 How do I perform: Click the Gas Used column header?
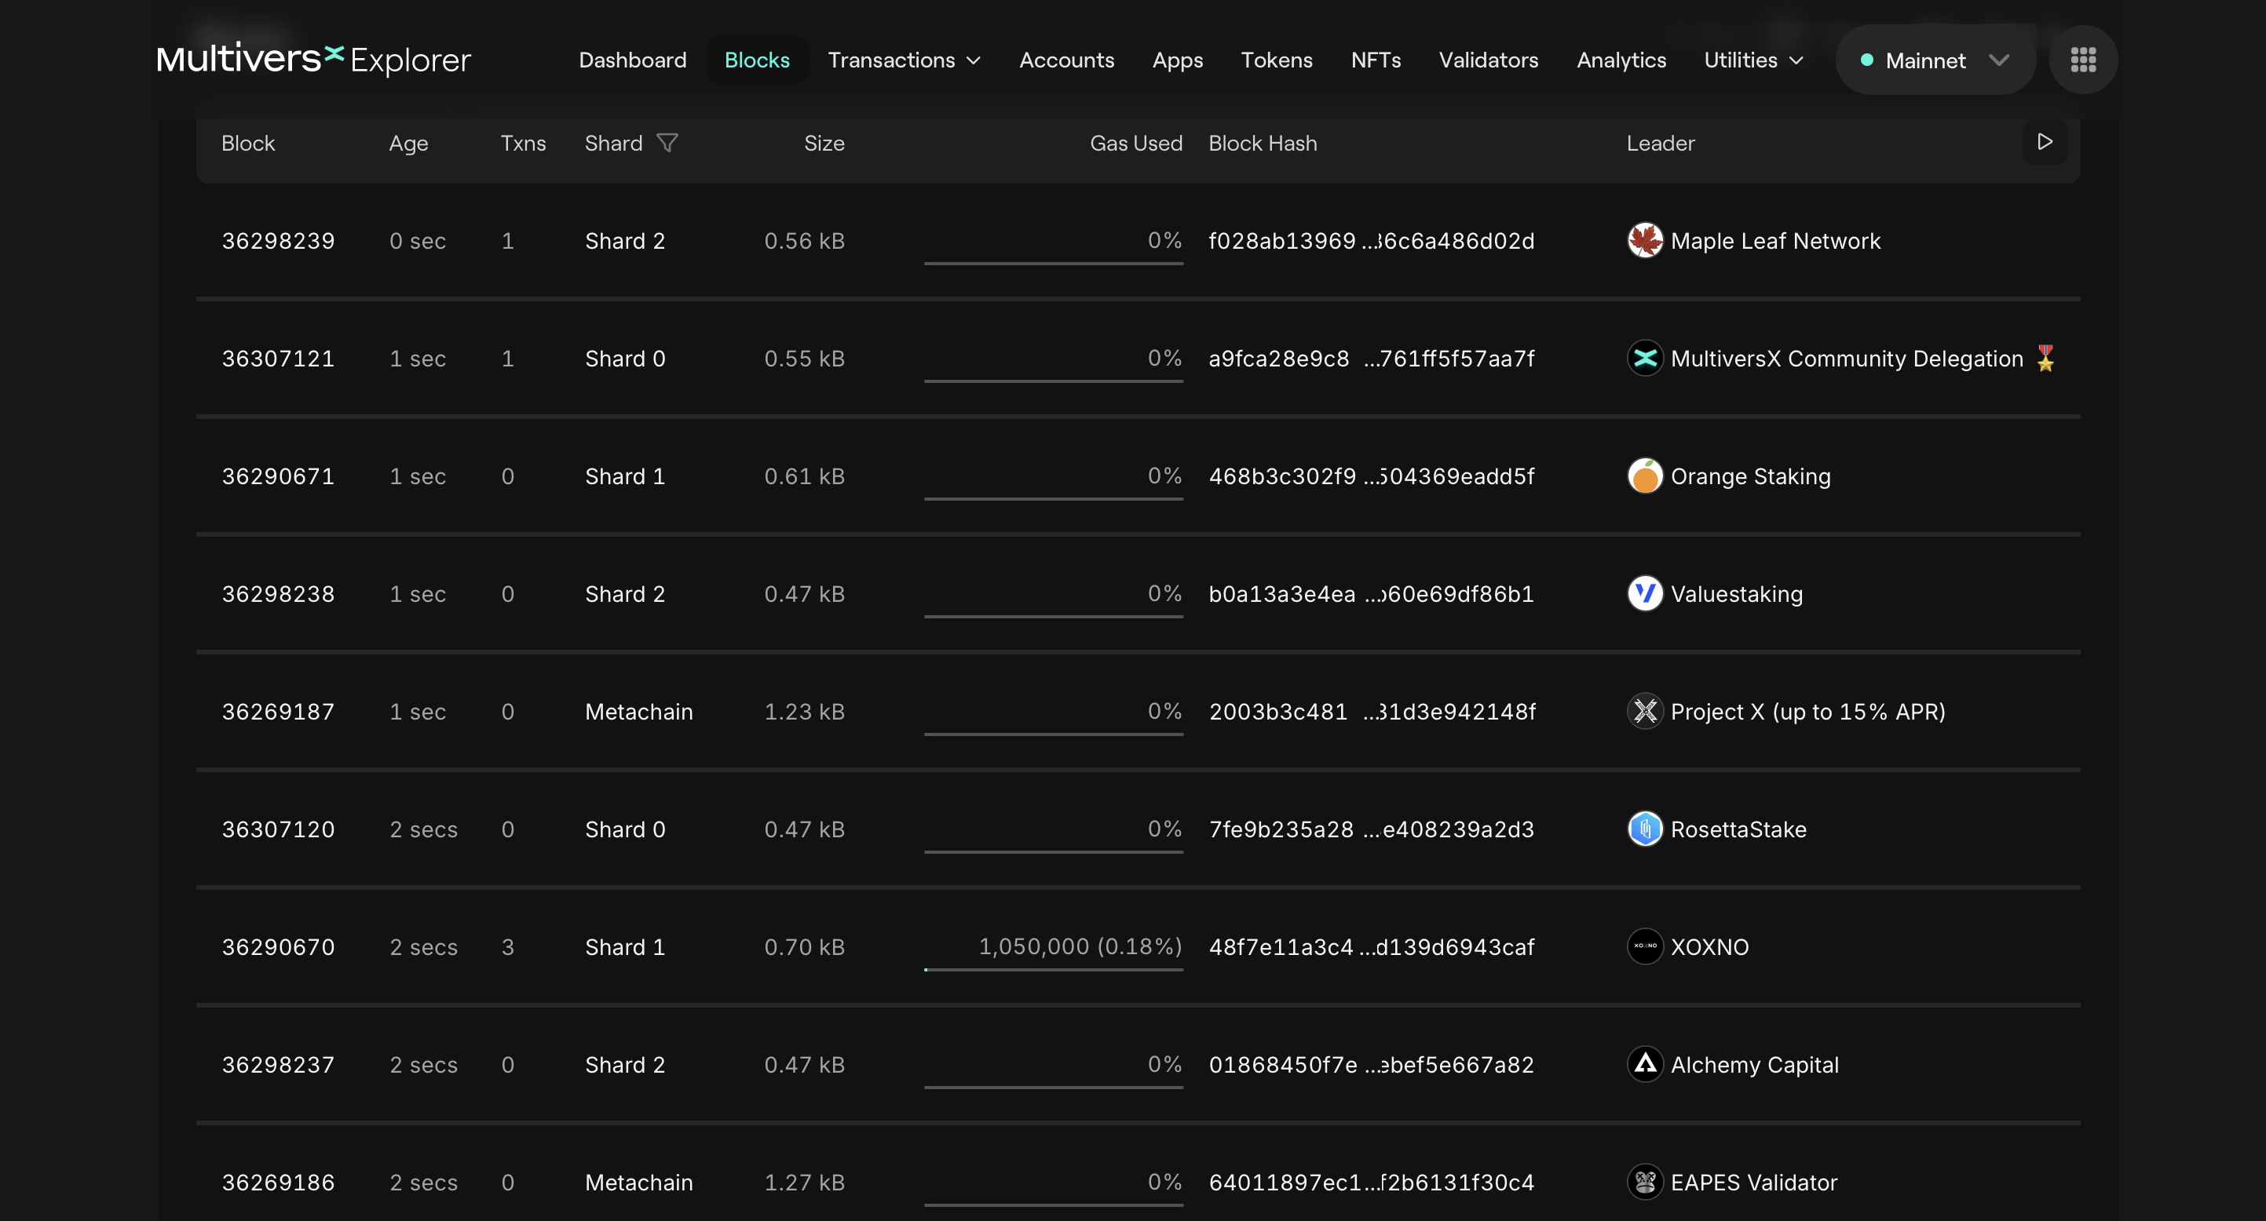pyautogui.click(x=1135, y=144)
